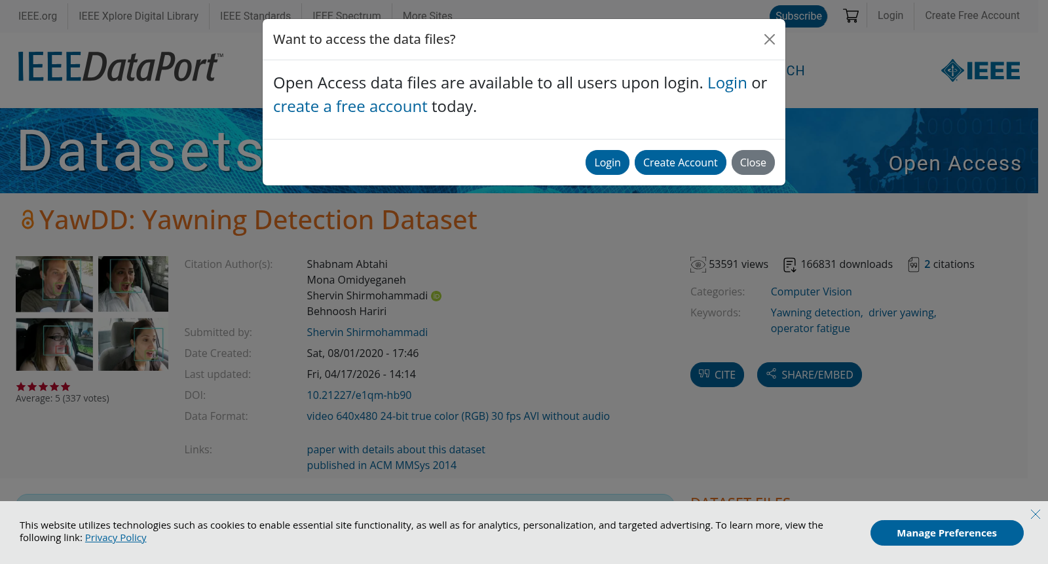Click the gray Close button in dialog
The height and width of the screenshot is (564, 1048).
coord(753,162)
